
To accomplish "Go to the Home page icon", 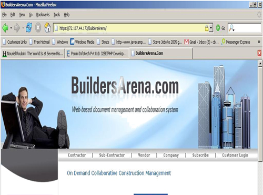I will (x=47, y=28).
